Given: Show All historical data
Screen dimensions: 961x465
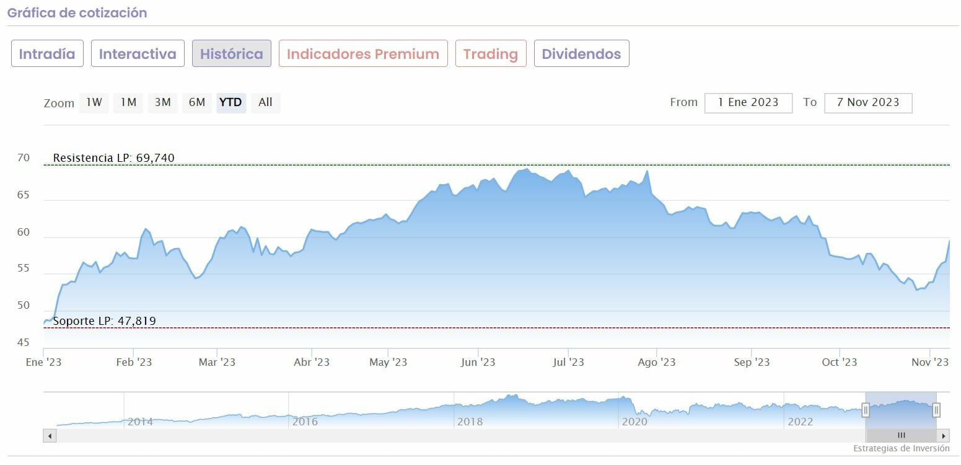Looking at the screenshot, I should pos(265,102).
